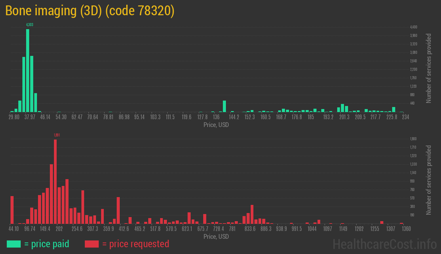
Task: Click the 29.80 tick on the top x-axis
Action: (x=14, y=117)
